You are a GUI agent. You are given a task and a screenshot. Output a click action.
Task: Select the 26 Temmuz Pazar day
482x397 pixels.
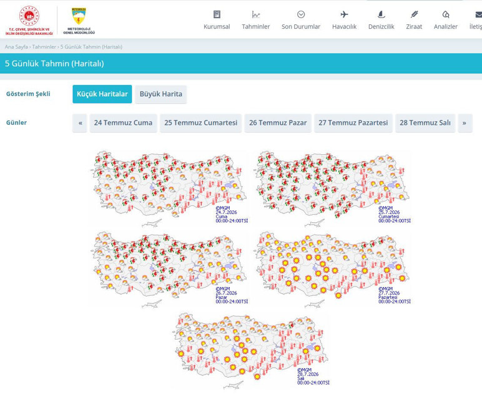click(278, 123)
